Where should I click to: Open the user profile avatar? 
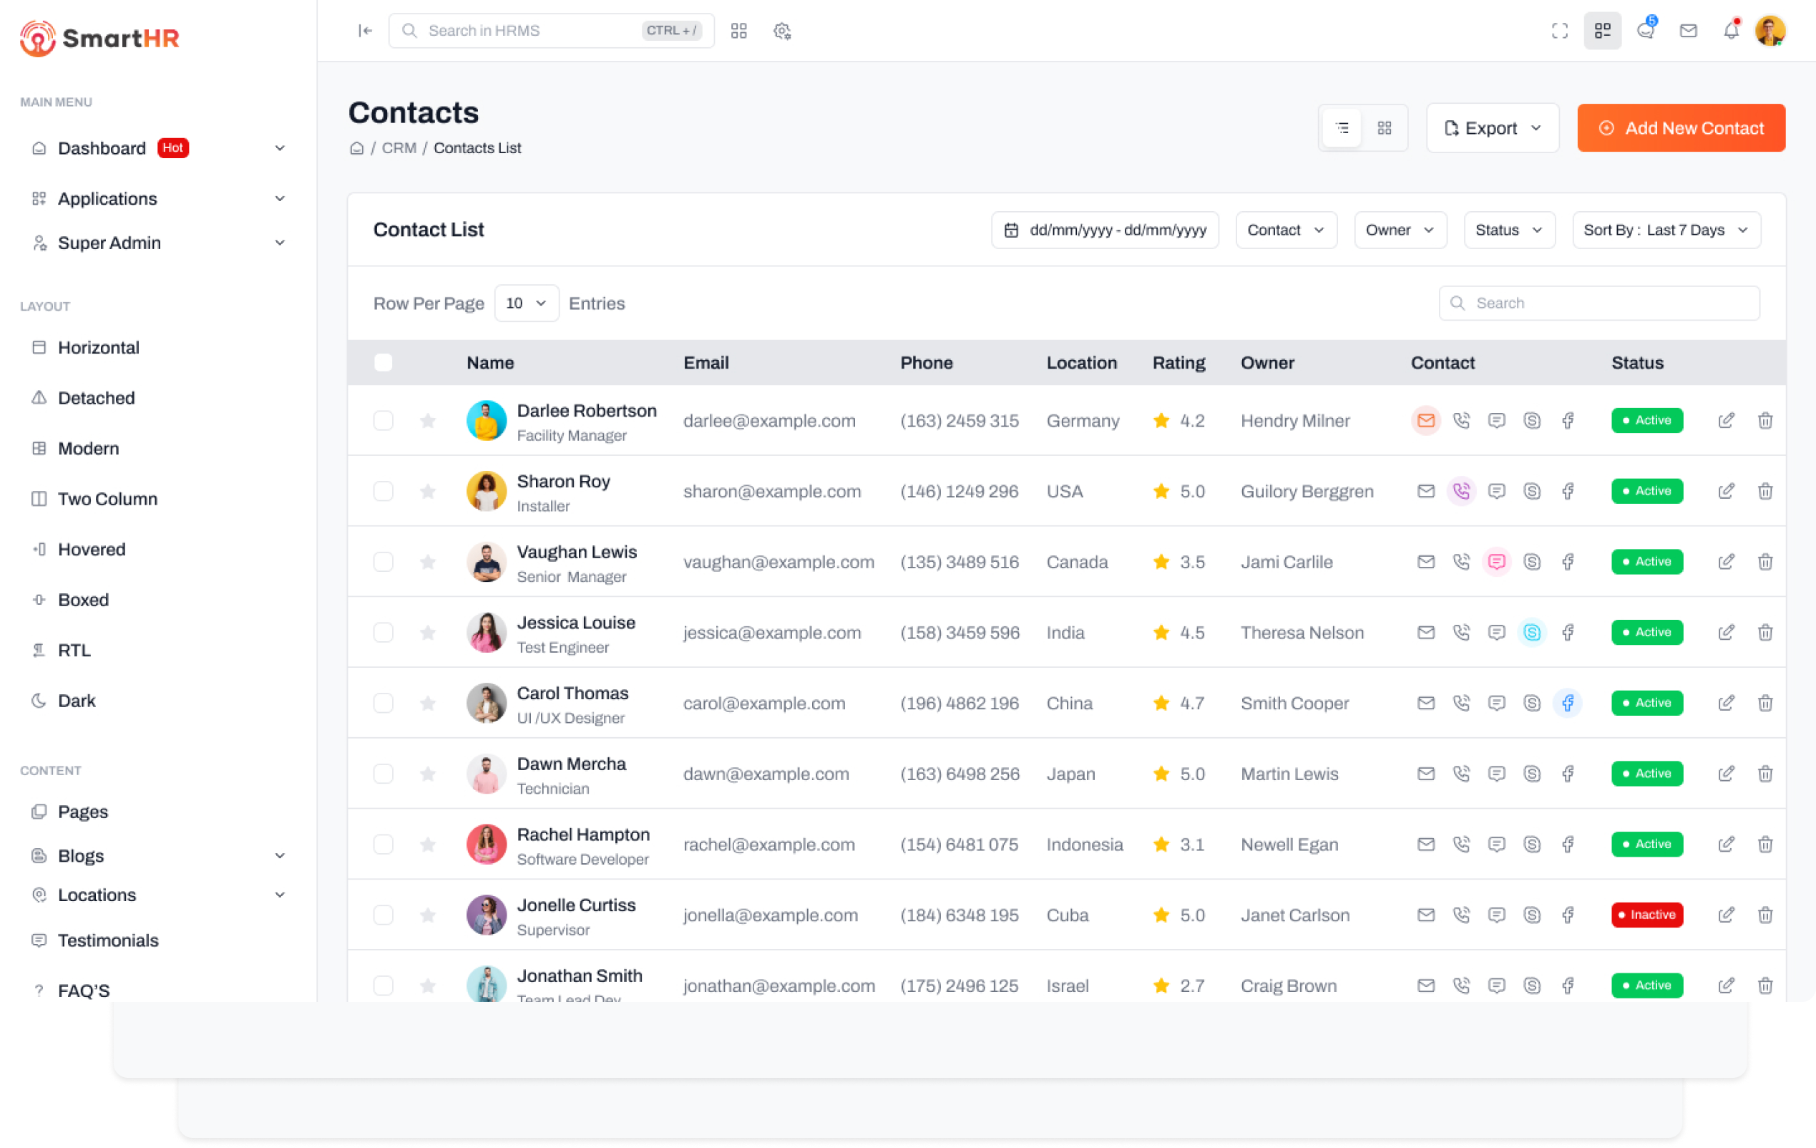coord(1770,31)
